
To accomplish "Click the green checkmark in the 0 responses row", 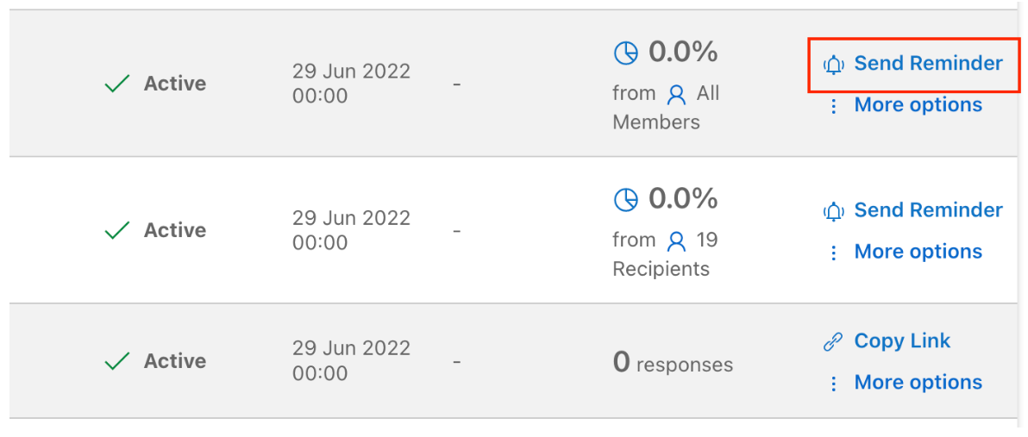I will (117, 361).
